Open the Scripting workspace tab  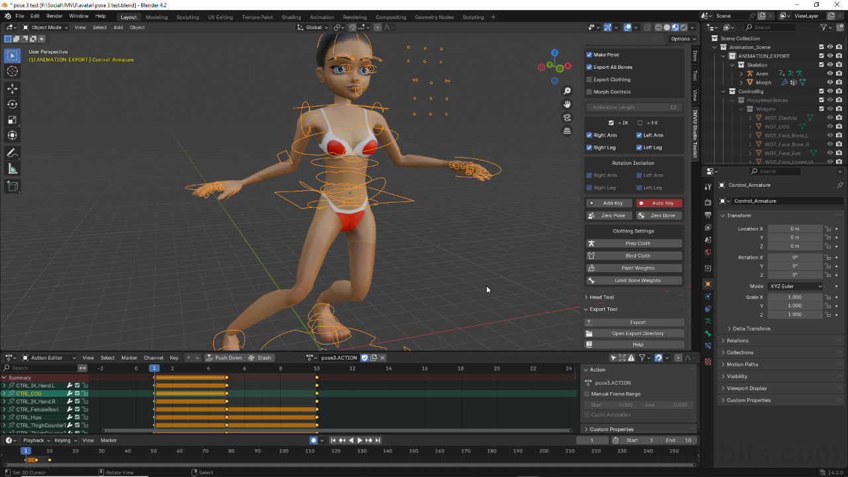473,17
